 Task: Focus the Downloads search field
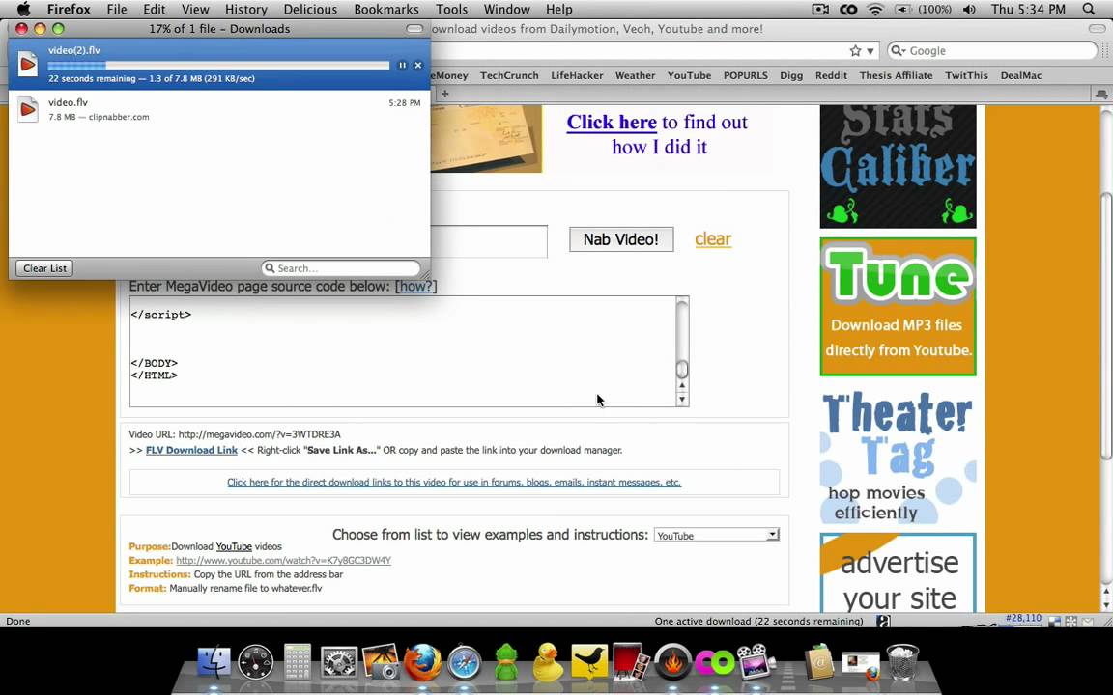click(341, 268)
